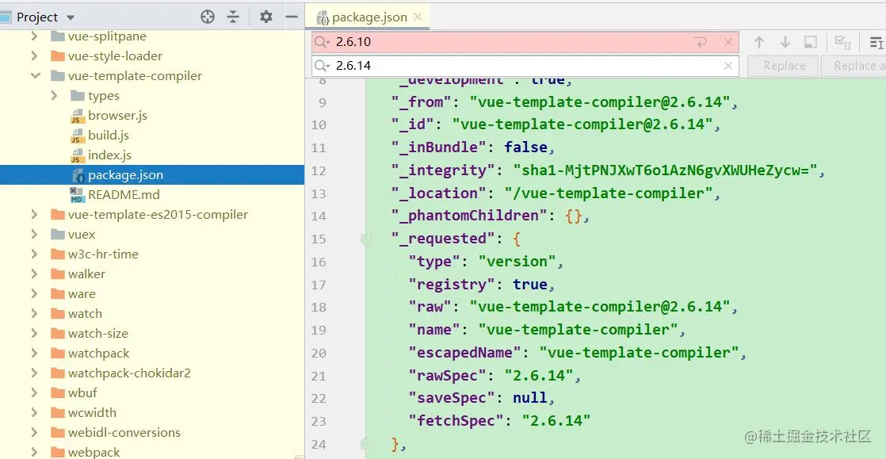Close the package.json editor tab
The width and height of the screenshot is (886, 459).
pyautogui.click(x=418, y=17)
